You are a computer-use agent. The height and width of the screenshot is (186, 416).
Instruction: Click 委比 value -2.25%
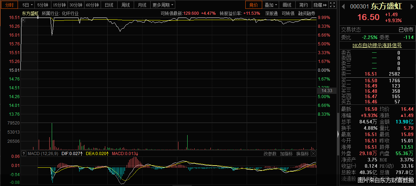(x=369, y=38)
